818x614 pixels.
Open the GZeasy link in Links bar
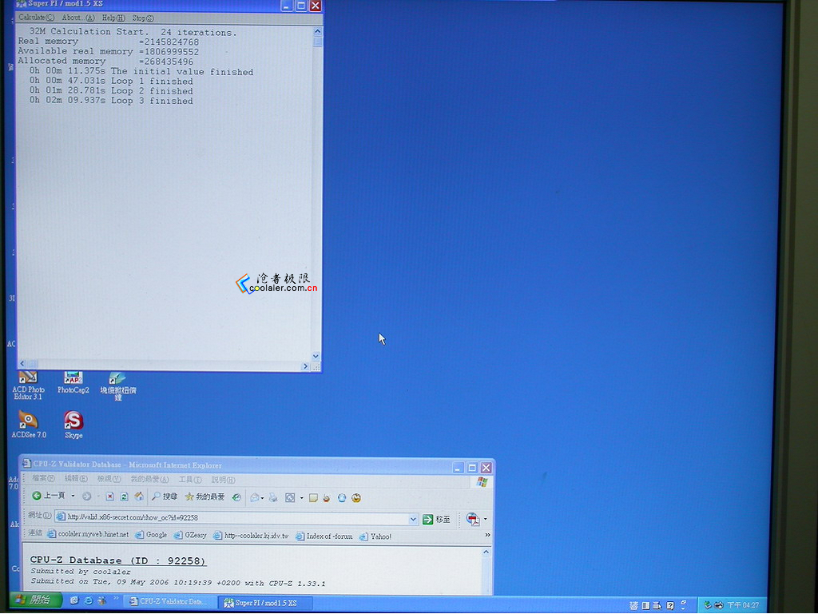(x=190, y=535)
